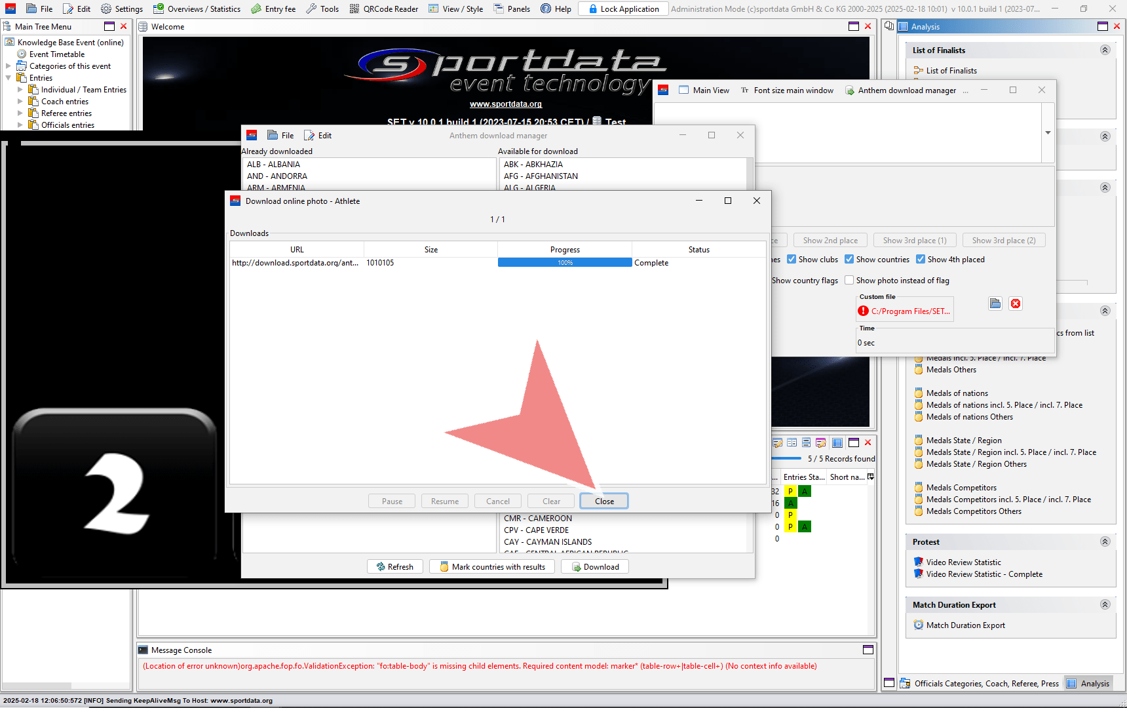The height and width of the screenshot is (708, 1127).
Task: Open the Overviews / Statistics menu
Action: (x=197, y=9)
